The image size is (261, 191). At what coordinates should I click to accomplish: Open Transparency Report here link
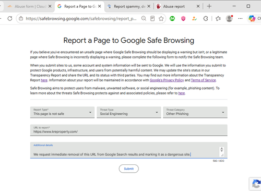click(x=44, y=80)
